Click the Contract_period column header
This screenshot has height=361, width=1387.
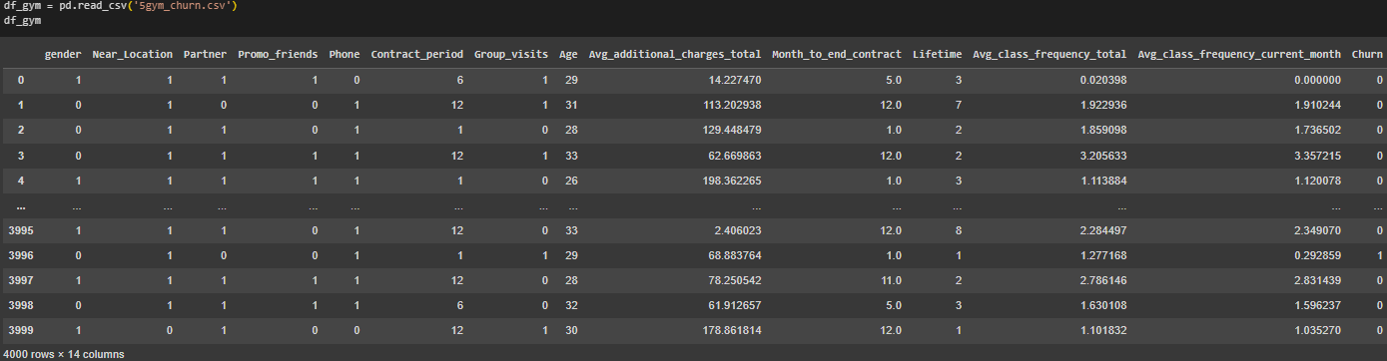tap(417, 54)
